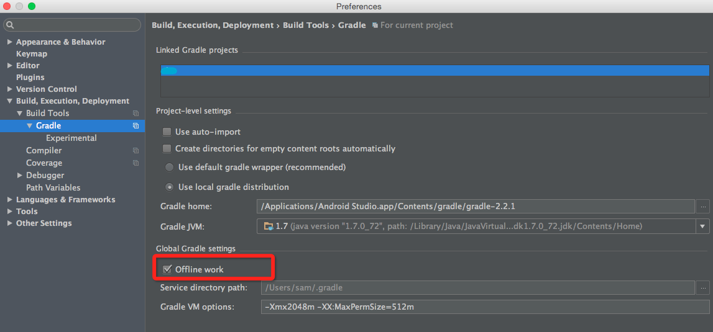This screenshot has width=713, height=332.
Task: Click the project-level icon beside Compiler
Action: point(136,151)
